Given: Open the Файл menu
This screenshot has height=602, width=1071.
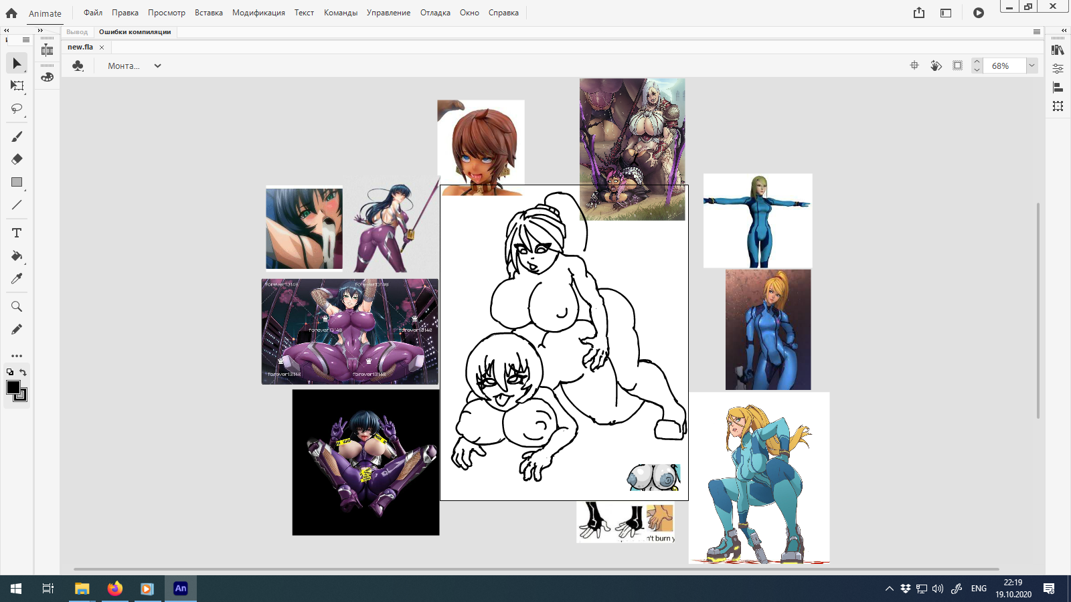Looking at the screenshot, I should (93, 13).
